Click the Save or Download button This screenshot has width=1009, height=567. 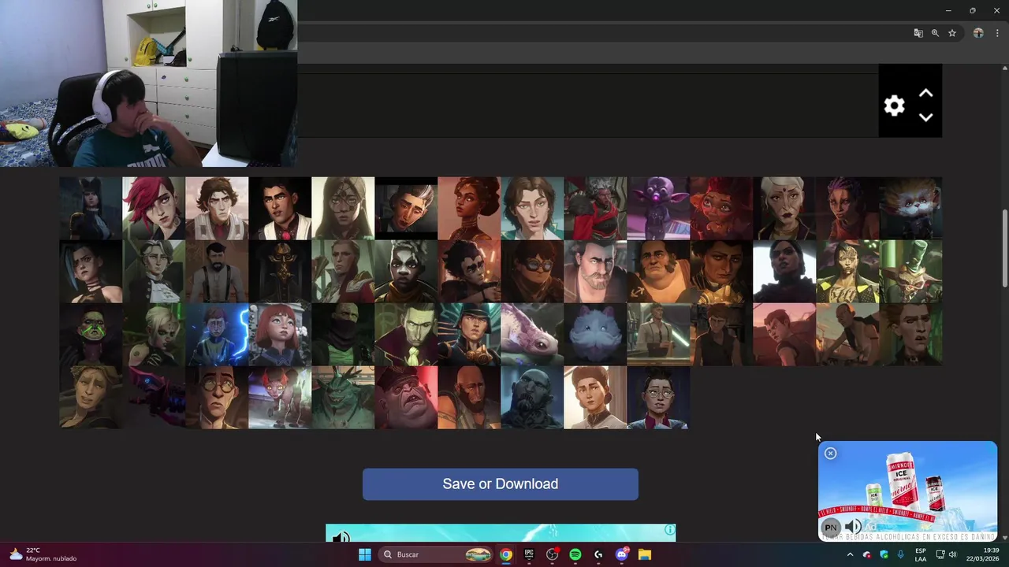(501, 484)
